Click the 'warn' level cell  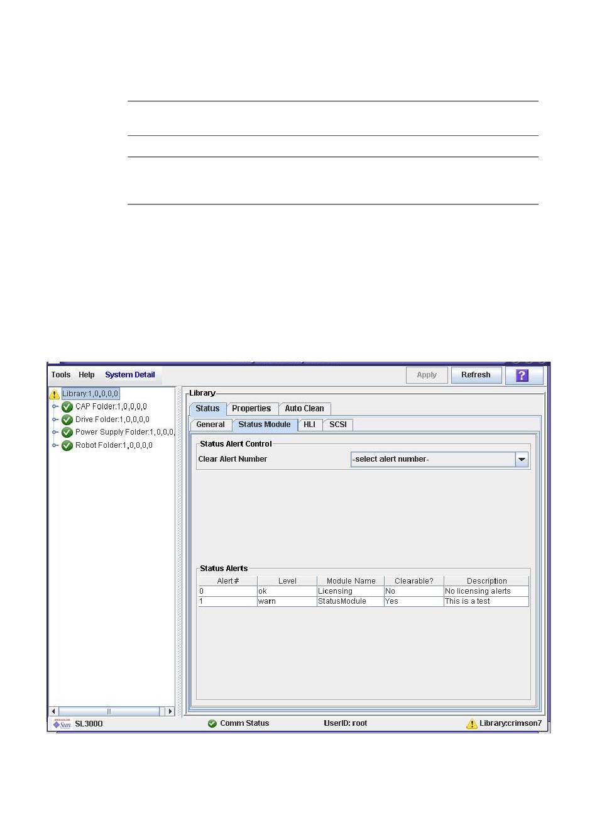(x=287, y=601)
